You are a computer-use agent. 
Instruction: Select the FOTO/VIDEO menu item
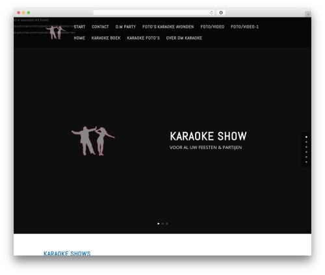coord(212,27)
